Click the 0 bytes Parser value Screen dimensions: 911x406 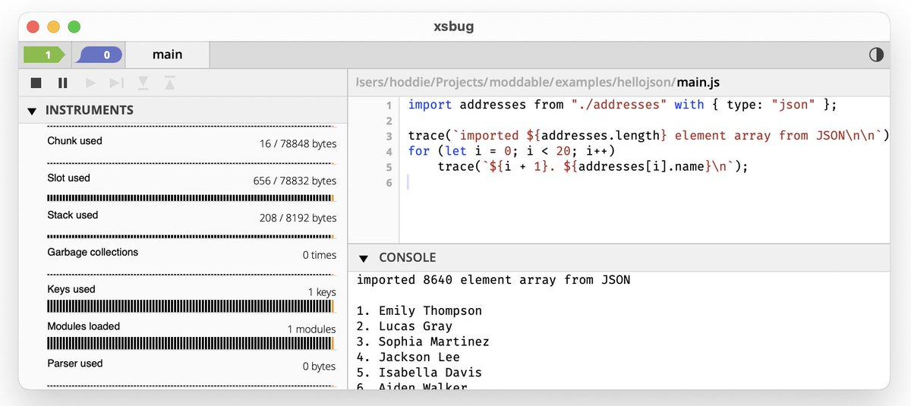[x=319, y=367]
